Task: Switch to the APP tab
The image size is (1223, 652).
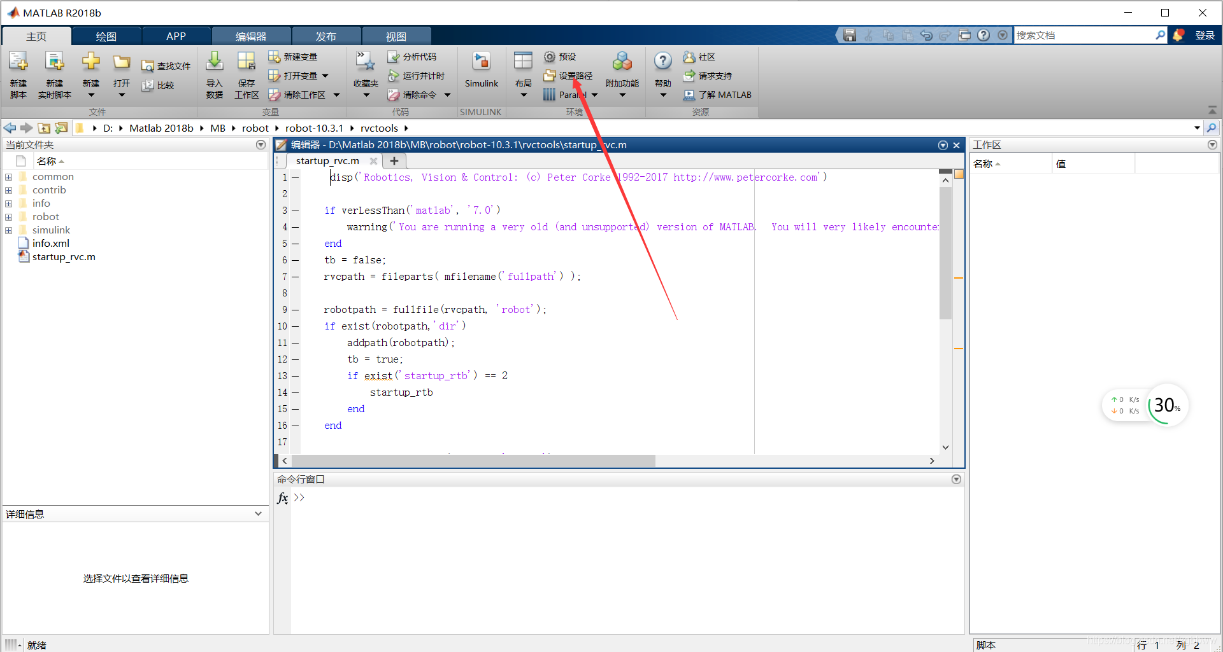Action: pyautogui.click(x=176, y=36)
